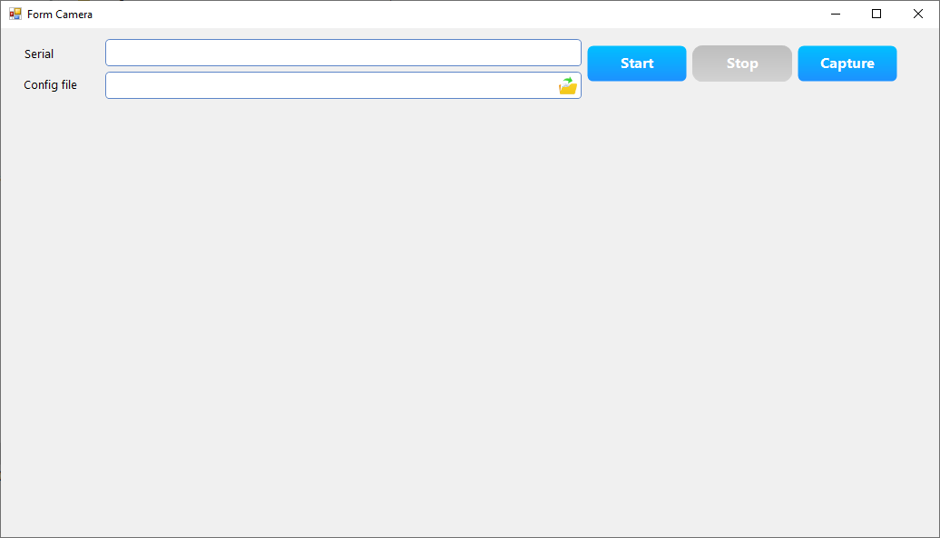Viewport: 940px width, 538px height.
Task: Click the Capture button
Action: point(847,64)
